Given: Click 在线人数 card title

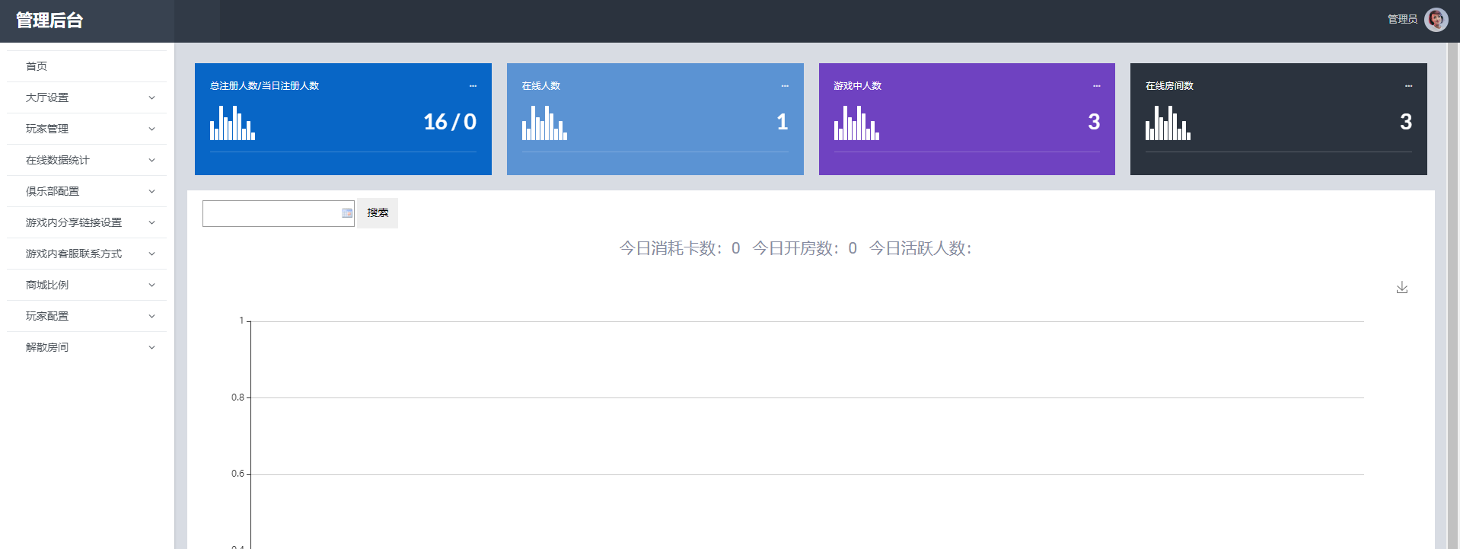Looking at the screenshot, I should click(x=541, y=86).
